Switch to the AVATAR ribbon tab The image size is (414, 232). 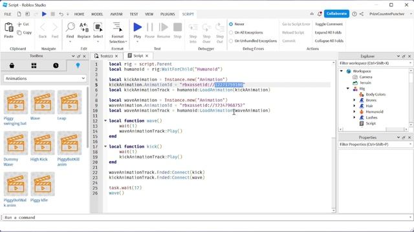[116, 14]
